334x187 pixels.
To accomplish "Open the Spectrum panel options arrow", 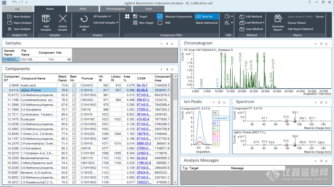I will click(x=315, y=102).
